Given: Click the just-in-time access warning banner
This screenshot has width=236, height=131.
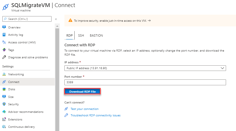Looking at the screenshot, I should click(x=149, y=21).
